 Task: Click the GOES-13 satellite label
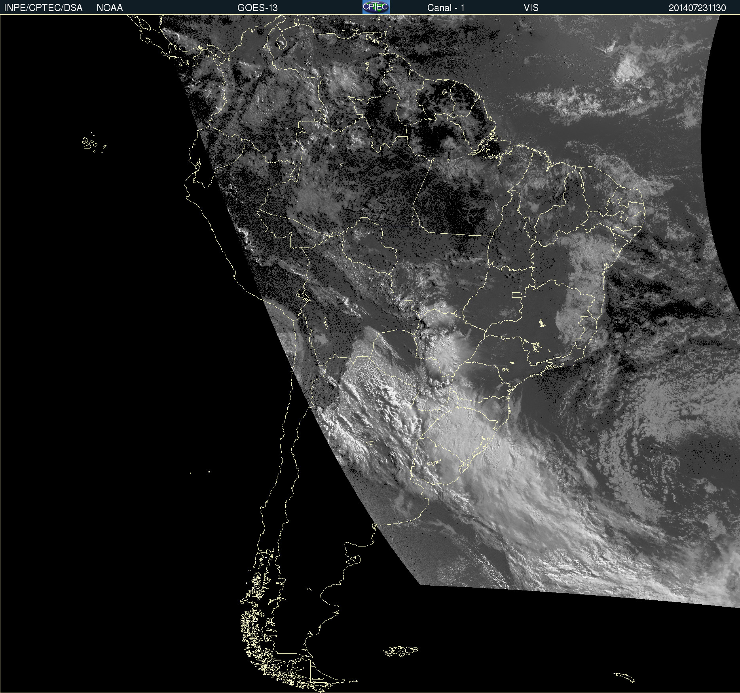pos(258,8)
